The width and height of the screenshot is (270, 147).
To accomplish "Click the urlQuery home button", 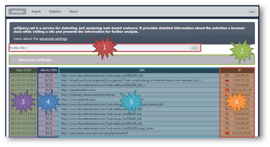I will (17, 11).
